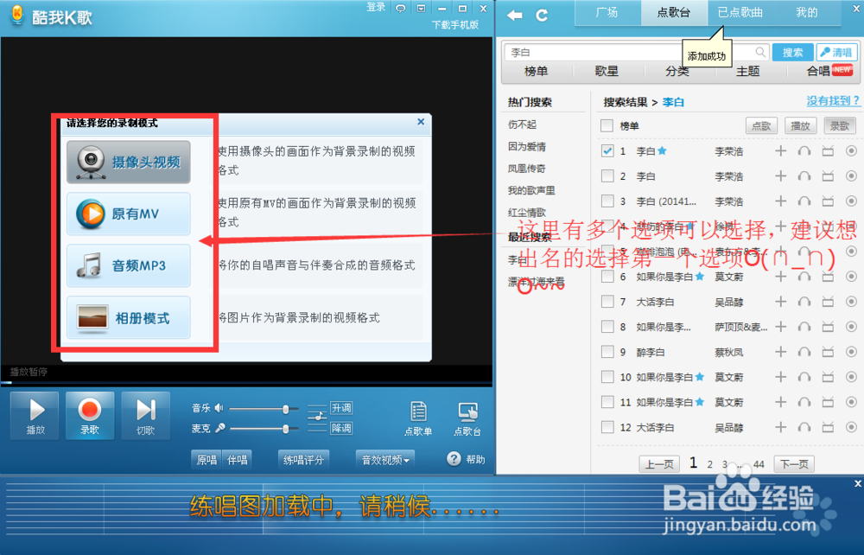Check the checkbox for song 3 李白 (20141...
Viewport: 864px width, 555px height.
(x=607, y=201)
